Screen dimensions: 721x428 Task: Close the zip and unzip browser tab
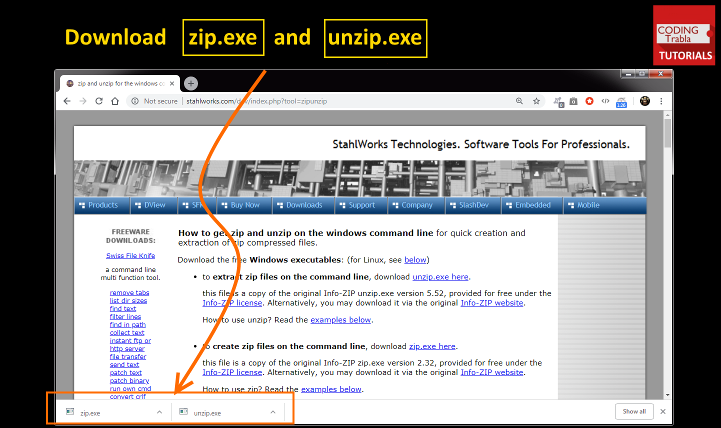coord(172,83)
